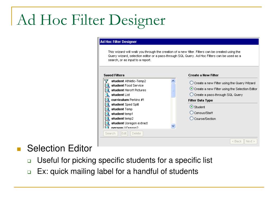
Task: Click the Next wizard button
Action: pos(250,141)
